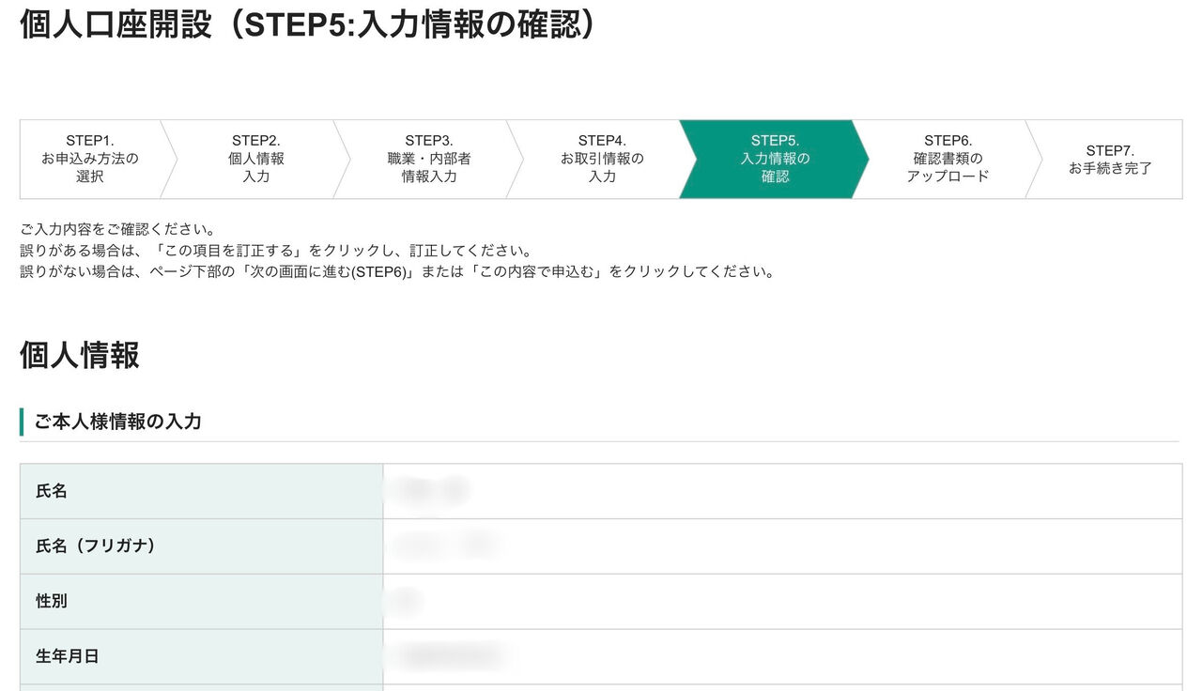Viewport: 1202px width, 691px height.
Task: Open STEP4 お取引情報の入力 step
Action: (x=602, y=159)
